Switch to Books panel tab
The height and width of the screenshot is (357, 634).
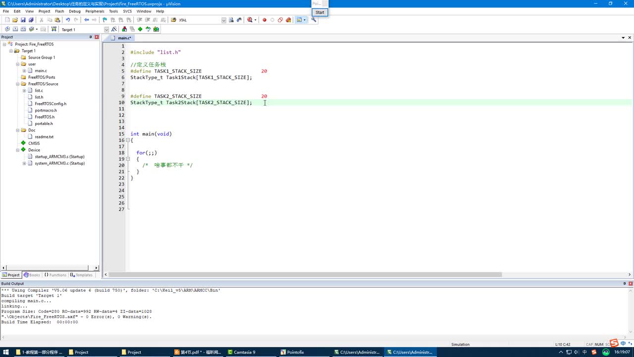pos(32,275)
